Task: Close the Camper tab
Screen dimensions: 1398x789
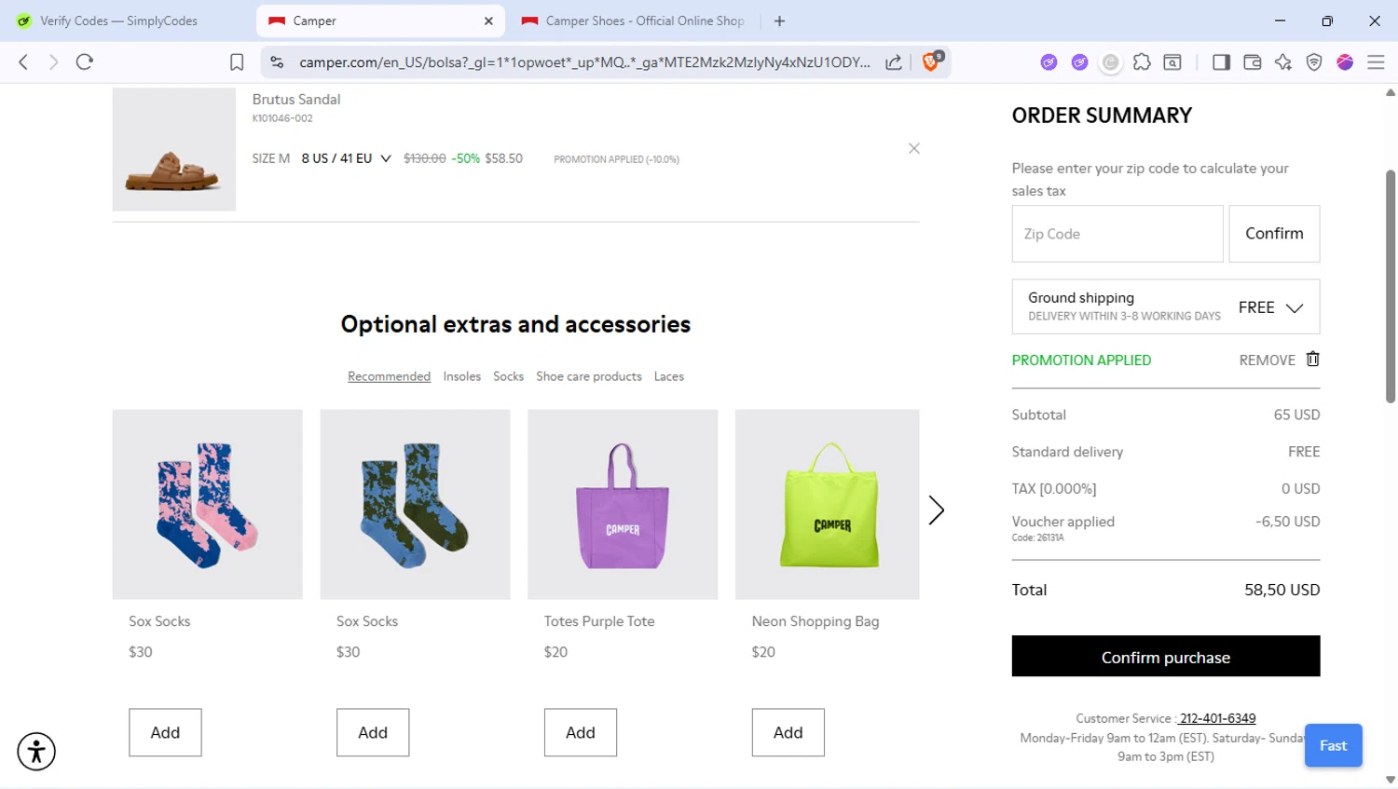Action: coord(488,20)
